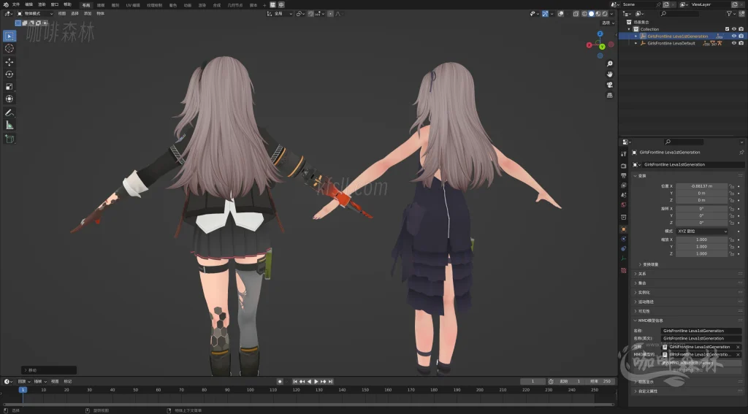This screenshot has width=748, height=414.
Task: Toggle viewport gizmos button
Action: [x=545, y=14]
